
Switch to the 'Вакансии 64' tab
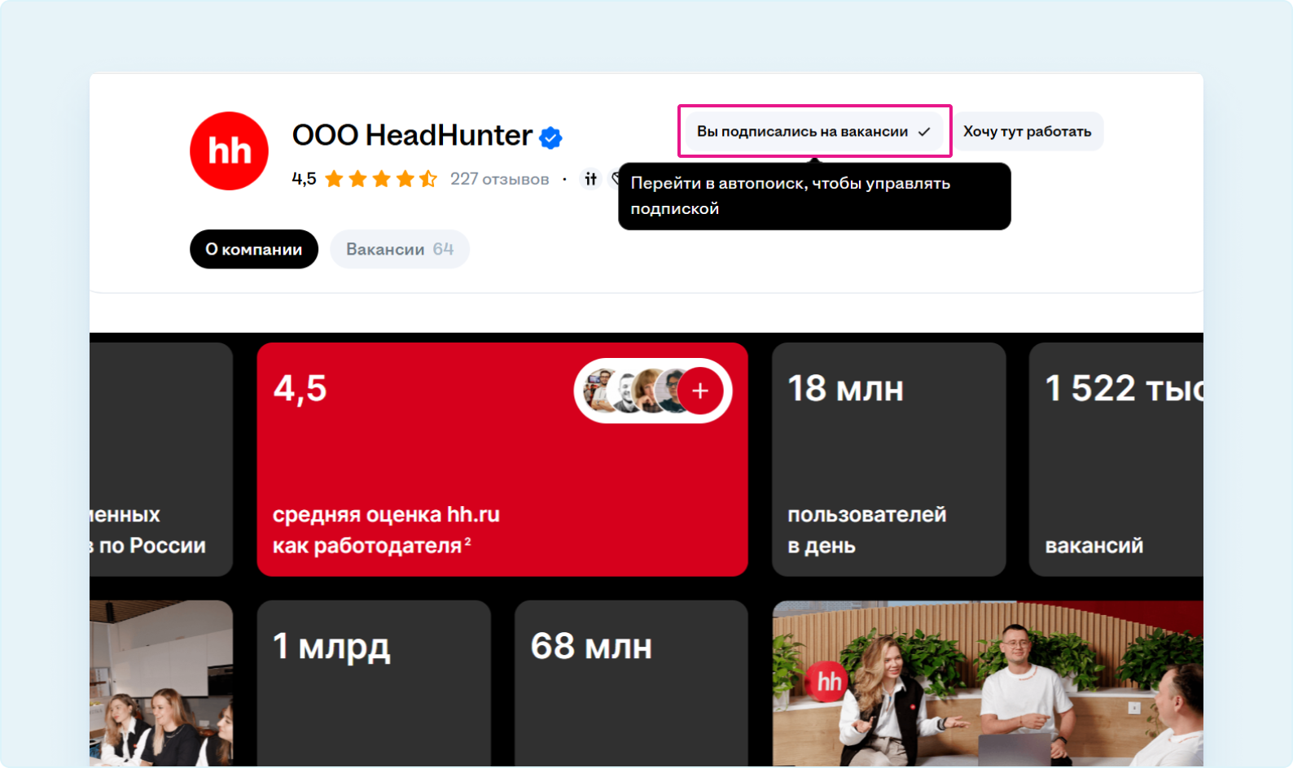click(399, 249)
